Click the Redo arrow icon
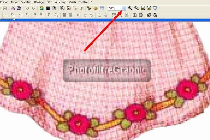Viewport: 210px width, 140px height. [34, 8]
